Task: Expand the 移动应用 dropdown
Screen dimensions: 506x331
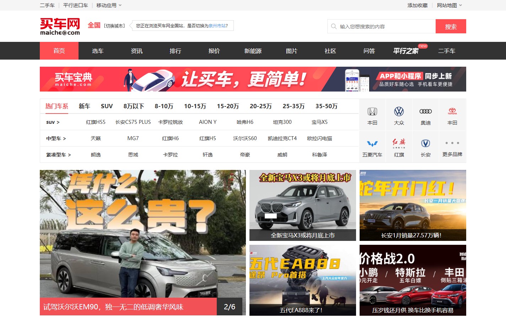Action: [x=109, y=5]
